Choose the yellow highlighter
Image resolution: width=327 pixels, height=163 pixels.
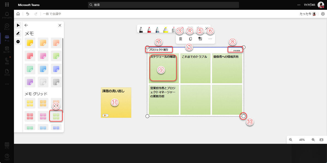point(165,29)
